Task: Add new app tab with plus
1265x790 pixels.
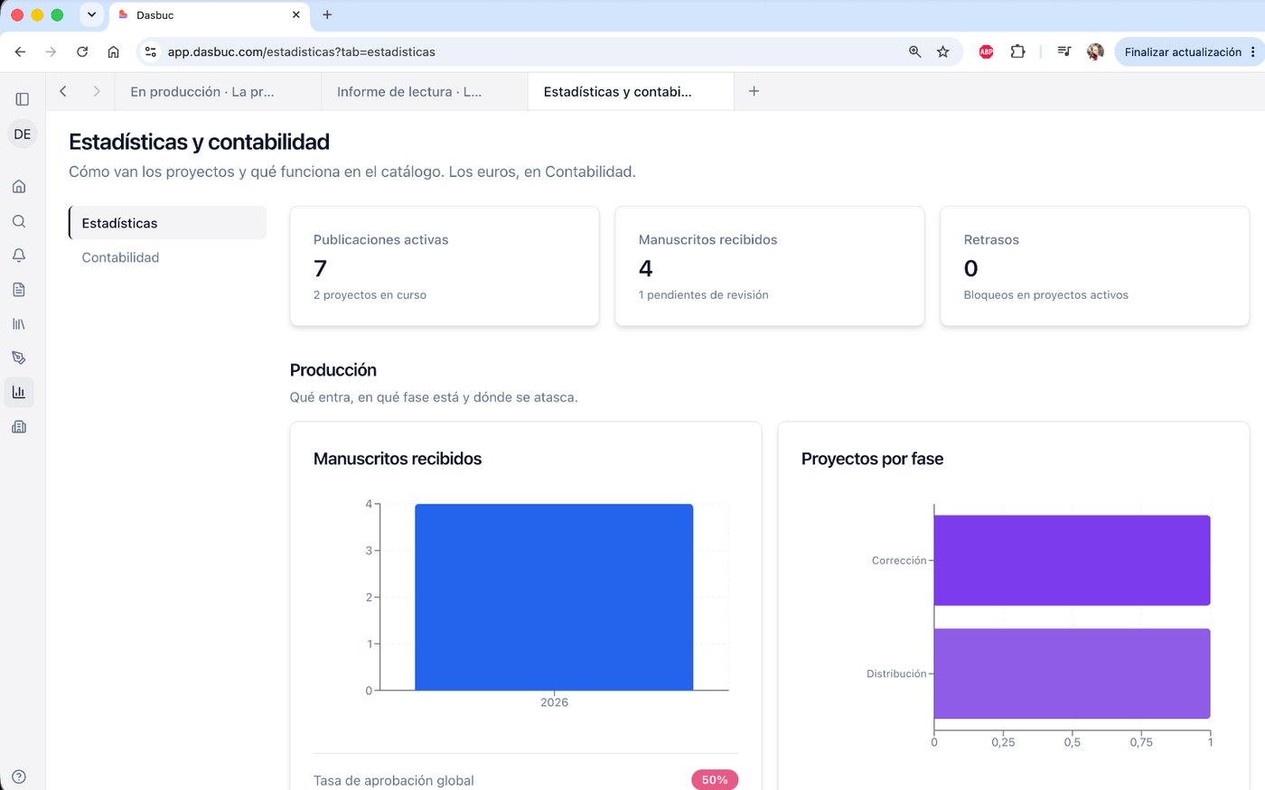Action: coord(754,91)
